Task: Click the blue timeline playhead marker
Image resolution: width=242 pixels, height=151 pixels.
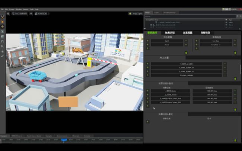Action: pyautogui.click(x=64, y=140)
